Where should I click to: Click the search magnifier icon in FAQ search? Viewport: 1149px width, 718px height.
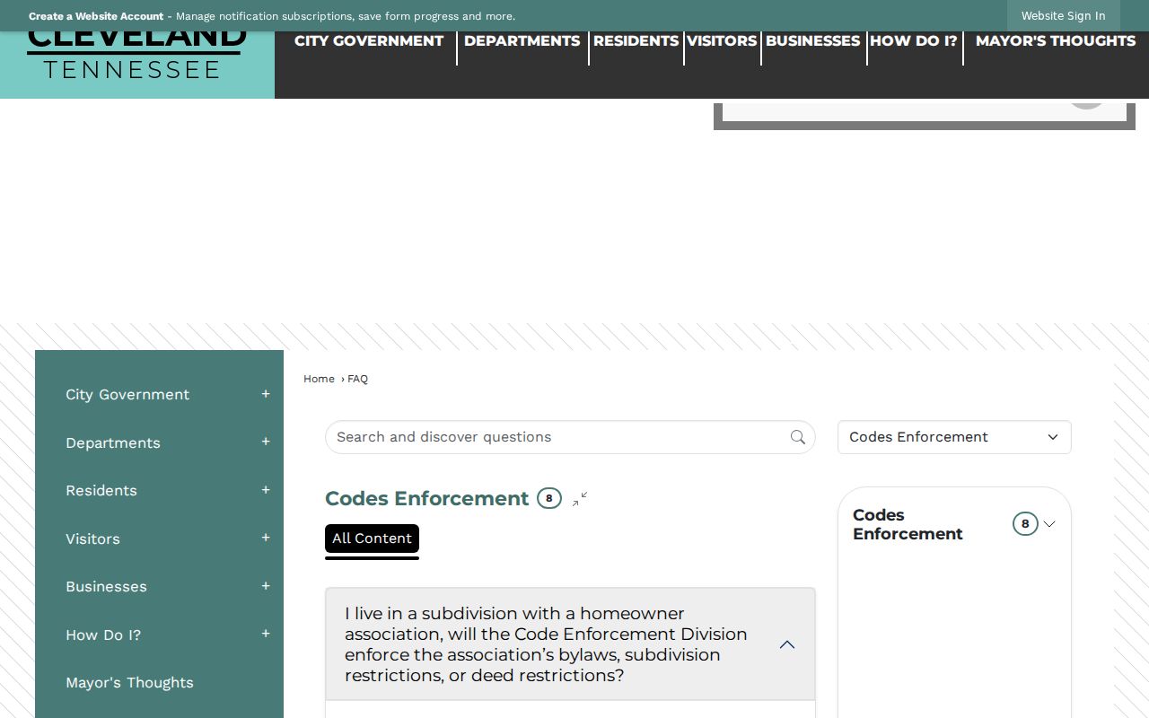[x=798, y=437]
